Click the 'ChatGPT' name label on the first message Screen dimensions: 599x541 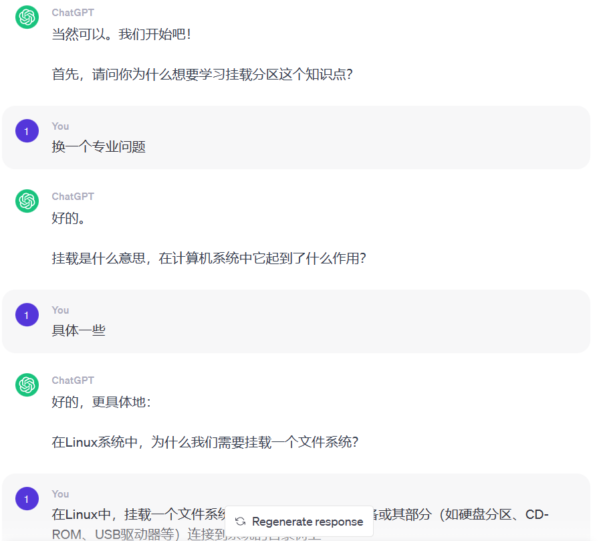click(72, 12)
